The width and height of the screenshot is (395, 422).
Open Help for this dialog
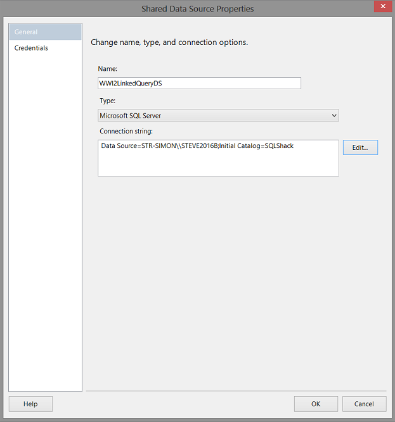[x=30, y=404]
